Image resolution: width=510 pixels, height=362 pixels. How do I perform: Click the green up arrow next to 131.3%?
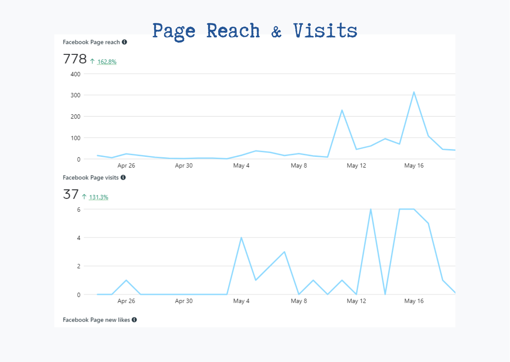coord(84,197)
